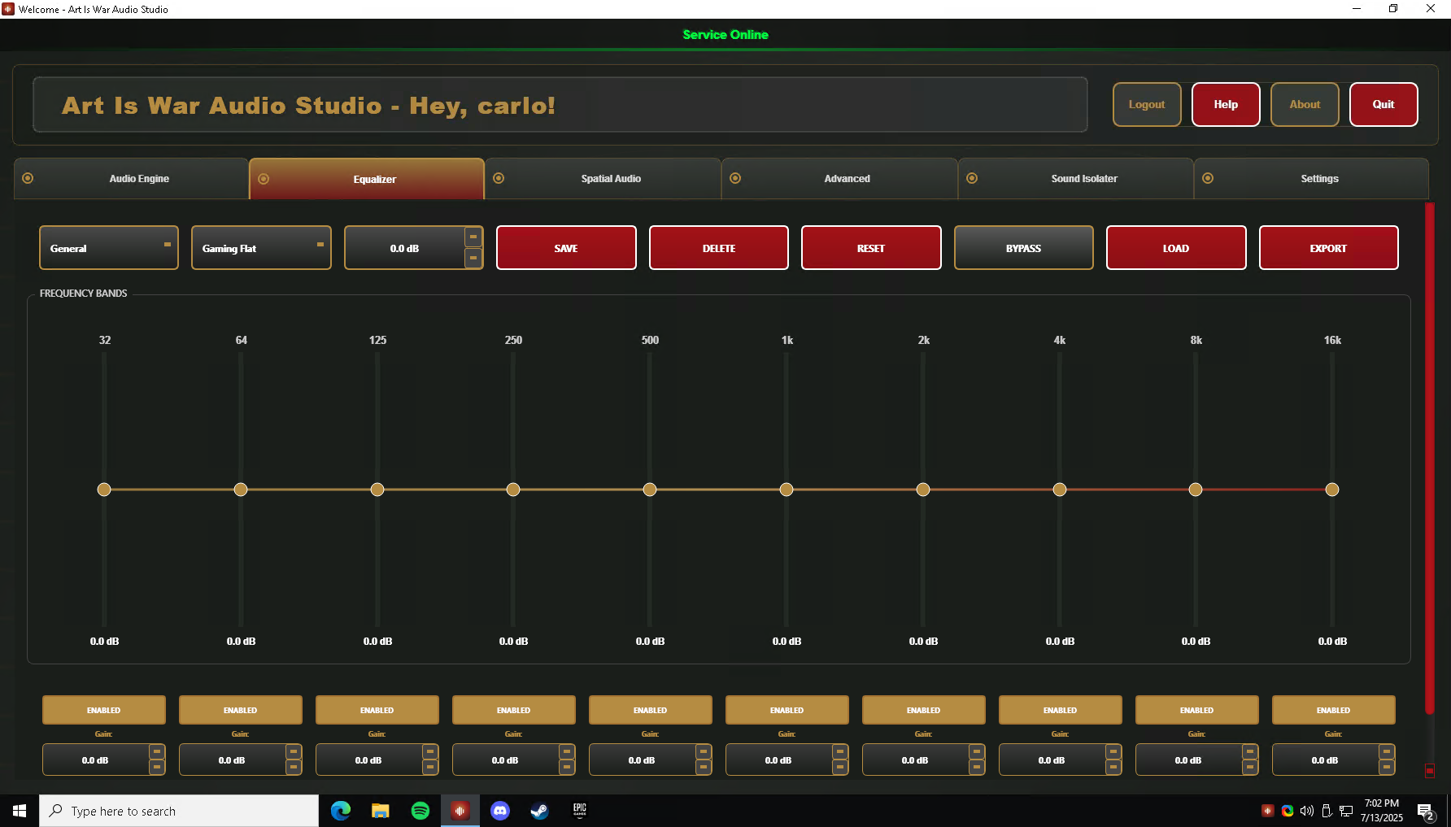1451x827 pixels.
Task: Click the Advanced tab radio icon
Action: (x=735, y=178)
